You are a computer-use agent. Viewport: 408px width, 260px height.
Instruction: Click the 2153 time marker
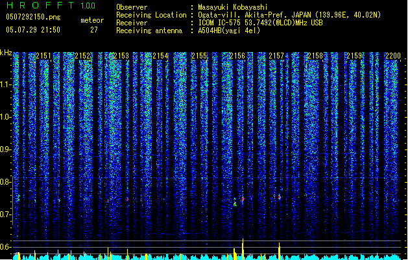click(x=121, y=56)
